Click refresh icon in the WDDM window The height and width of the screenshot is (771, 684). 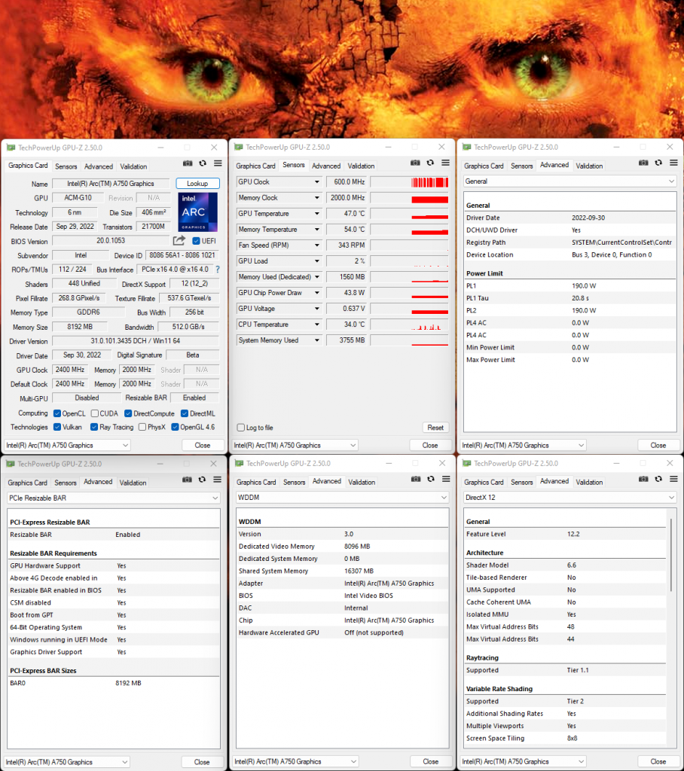click(431, 479)
